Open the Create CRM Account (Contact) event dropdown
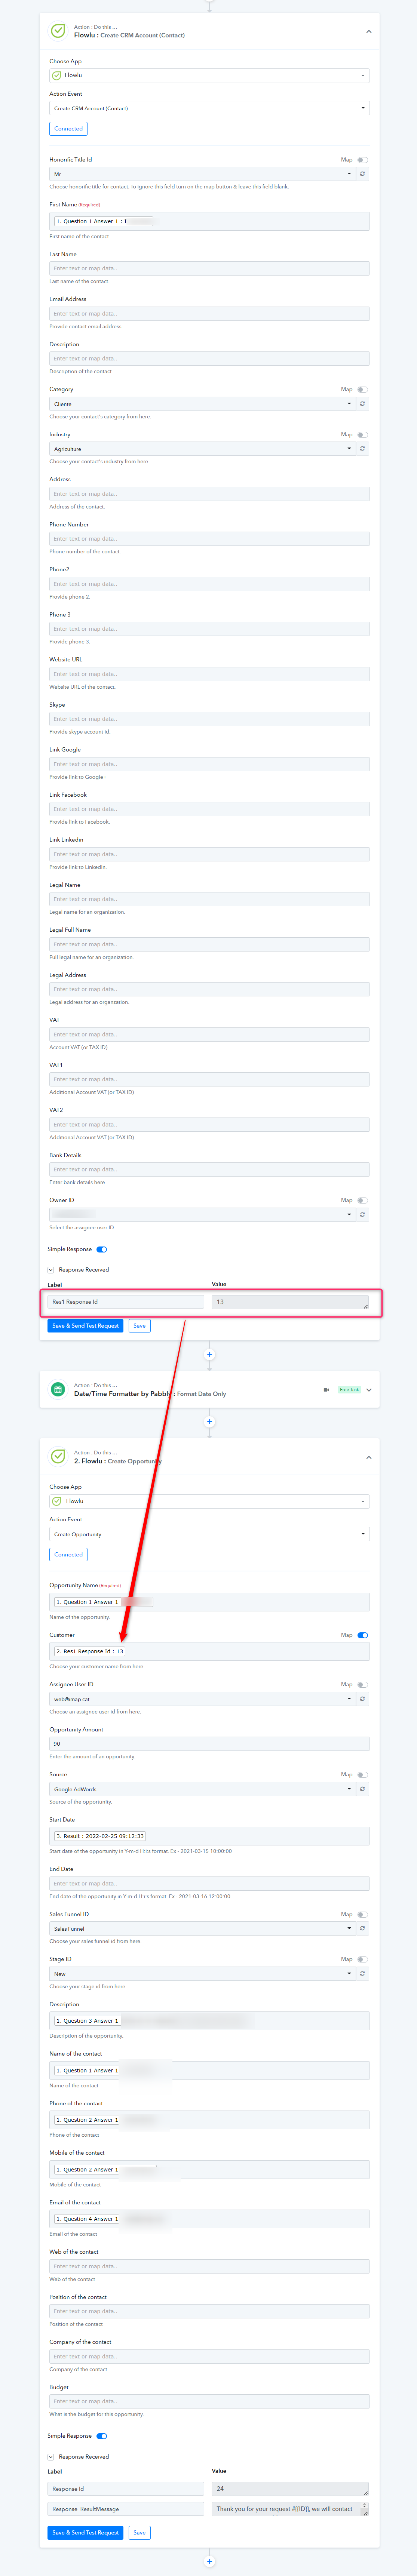The width and height of the screenshot is (417, 2576). (x=209, y=108)
